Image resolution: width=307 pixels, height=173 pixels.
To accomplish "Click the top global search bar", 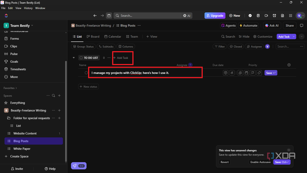I will point(147,16).
